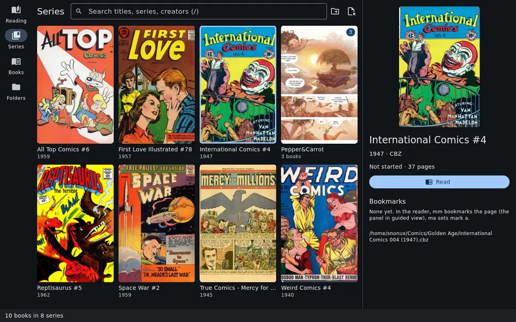Click the 'True Comics - Mercy for ...' title

[x=237, y=288]
